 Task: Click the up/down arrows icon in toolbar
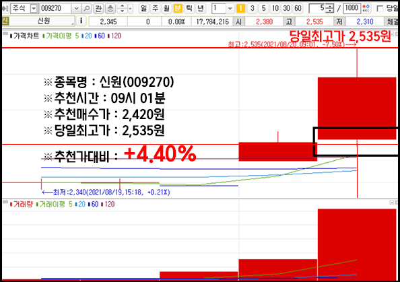click(x=122, y=9)
